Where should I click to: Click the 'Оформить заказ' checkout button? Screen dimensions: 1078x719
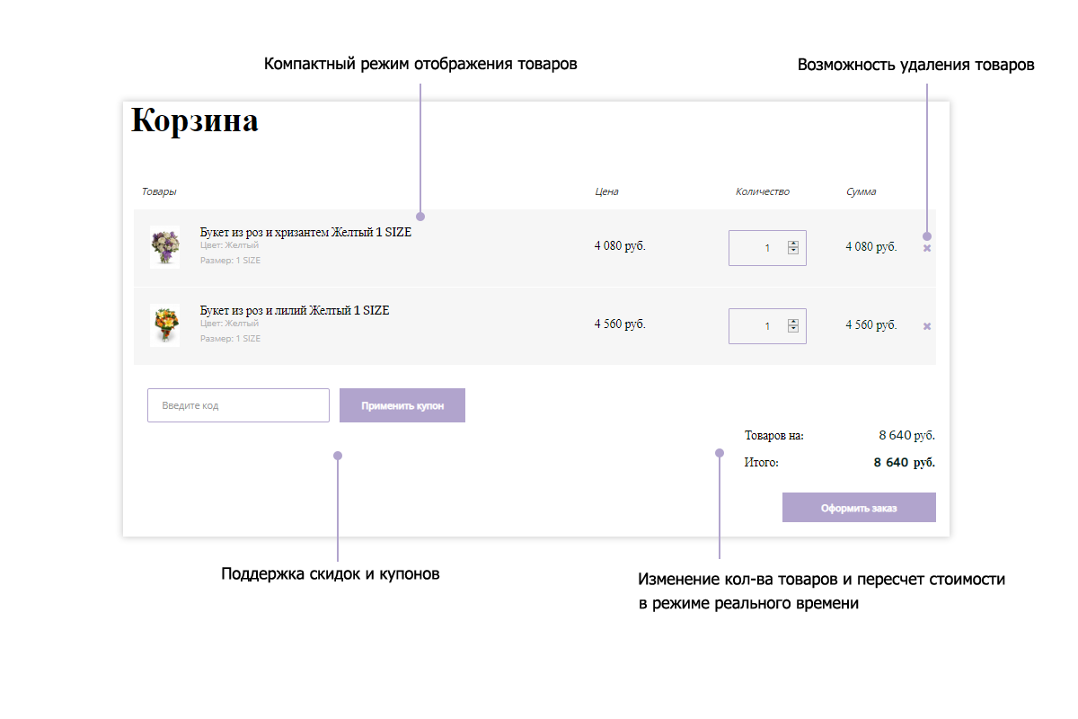tap(859, 508)
